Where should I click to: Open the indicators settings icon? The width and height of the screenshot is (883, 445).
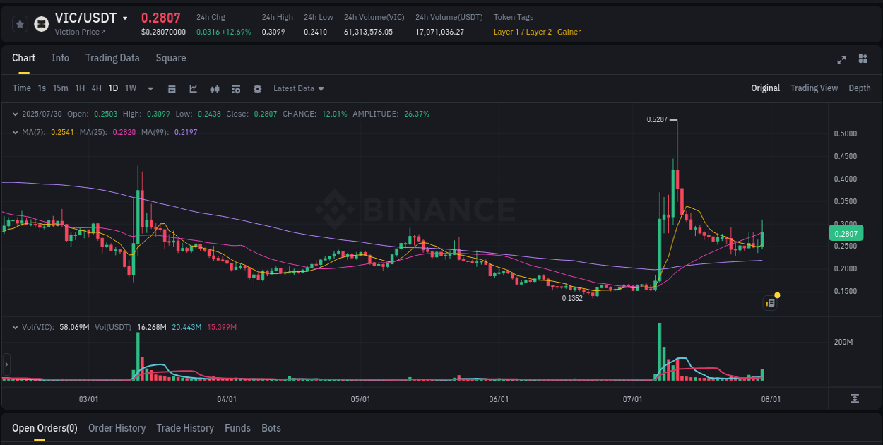(x=235, y=88)
